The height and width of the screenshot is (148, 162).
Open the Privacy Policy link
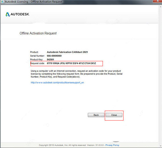pyautogui.click(x=112, y=145)
